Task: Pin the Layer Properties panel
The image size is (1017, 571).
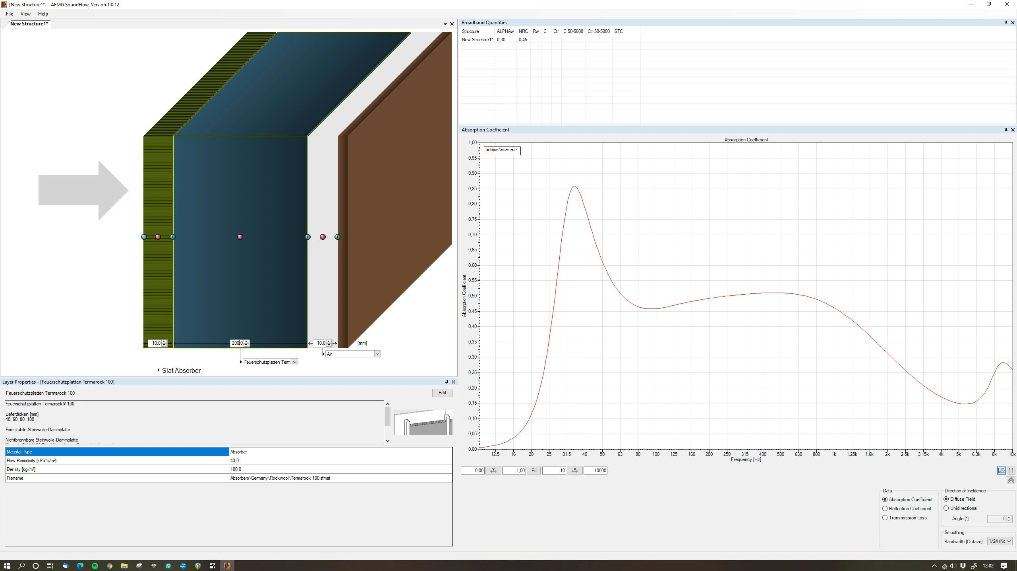Action: (x=447, y=382)
